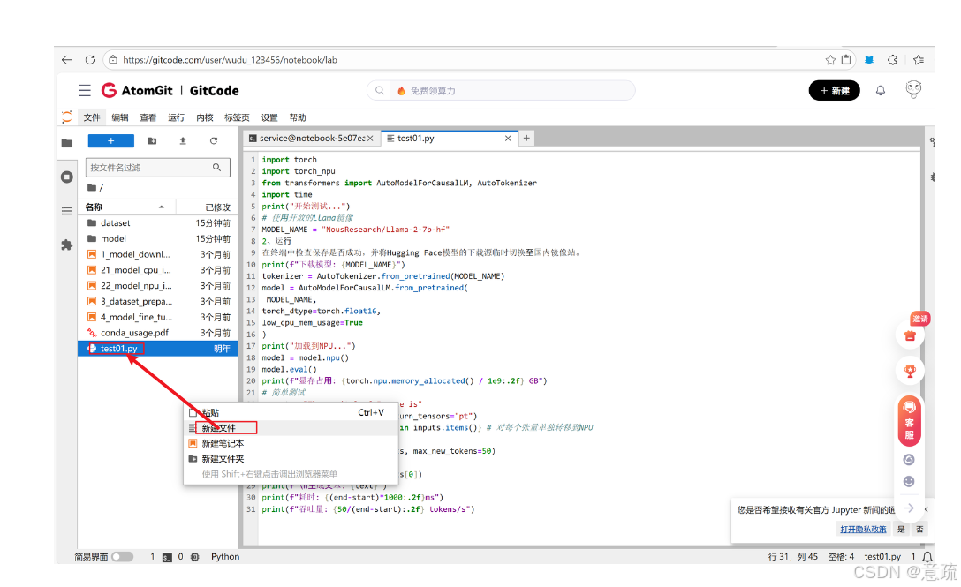Viewport: 961px width, 587px height.
Task: Open the 标签页 menu
Action: (x=238, y=117)
